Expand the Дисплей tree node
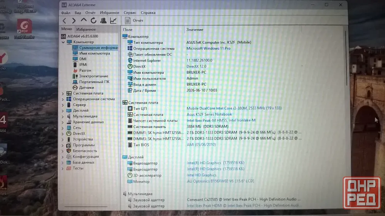 pyautogui.click(x=63, y=111)
